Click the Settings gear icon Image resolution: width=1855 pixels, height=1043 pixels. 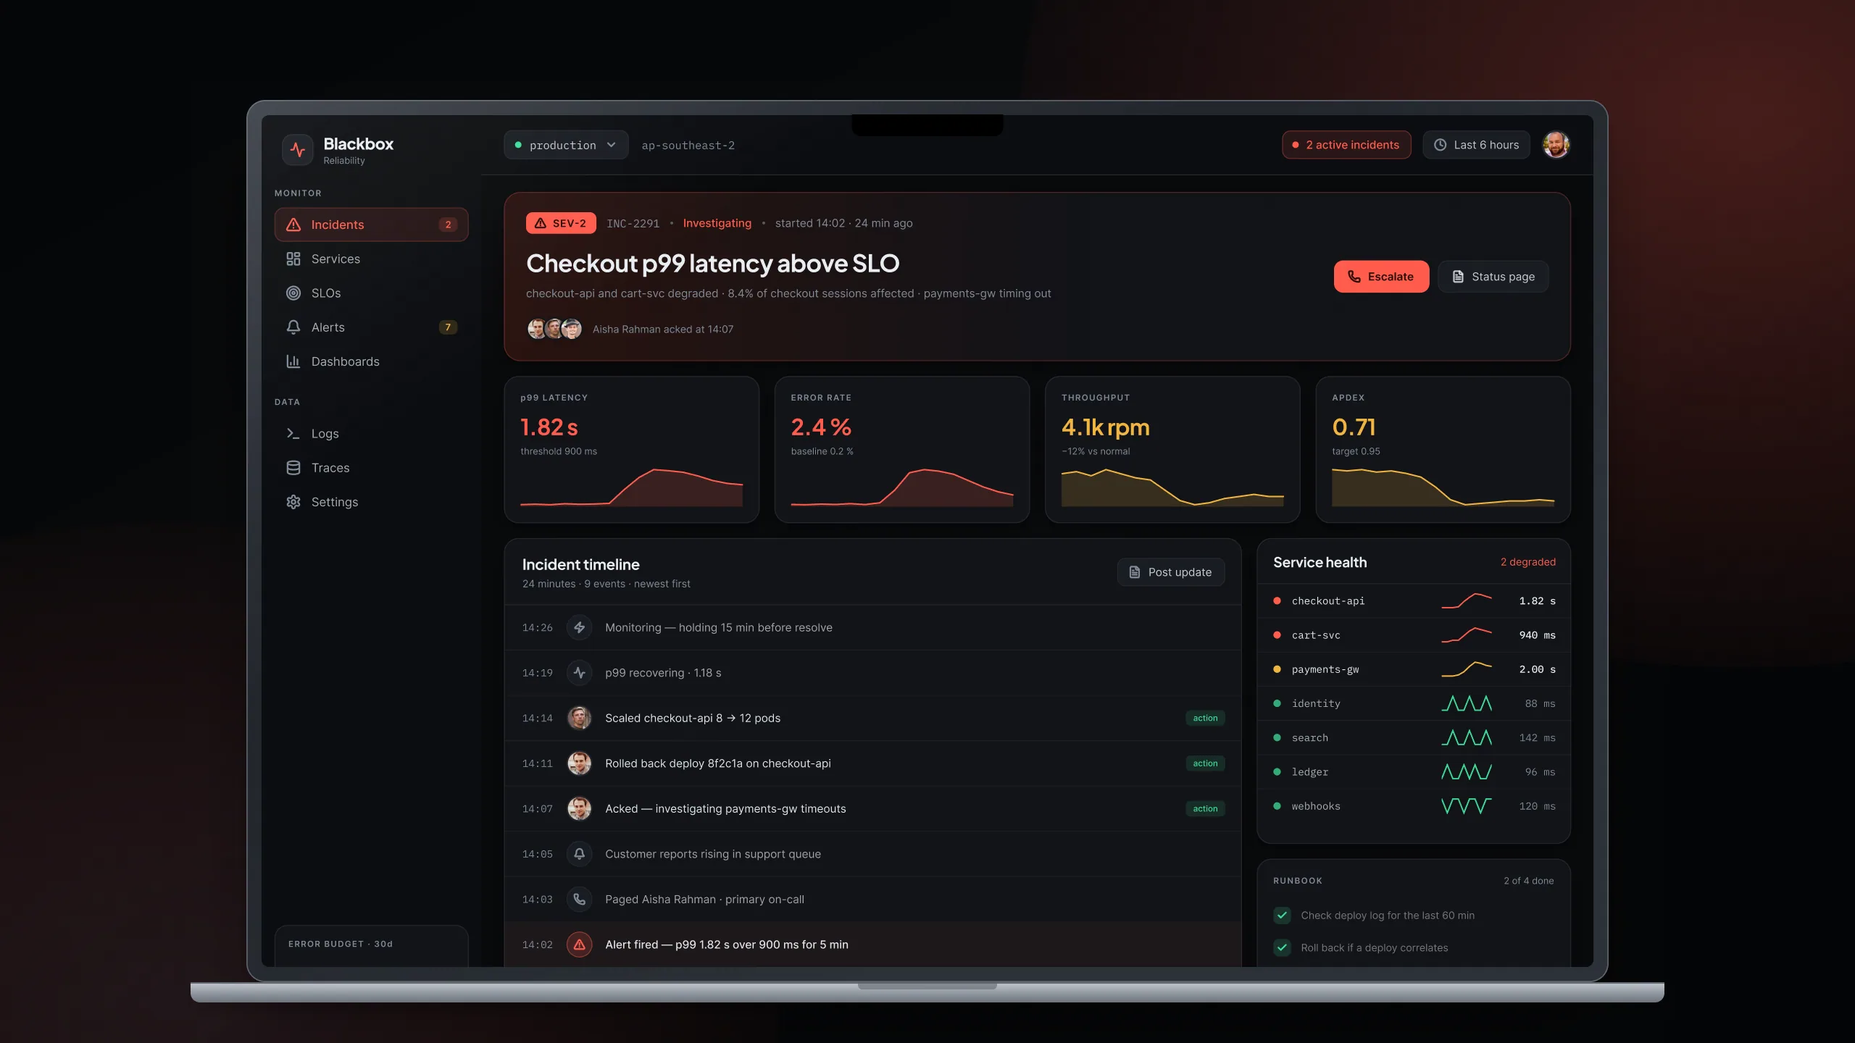[293, 502]
